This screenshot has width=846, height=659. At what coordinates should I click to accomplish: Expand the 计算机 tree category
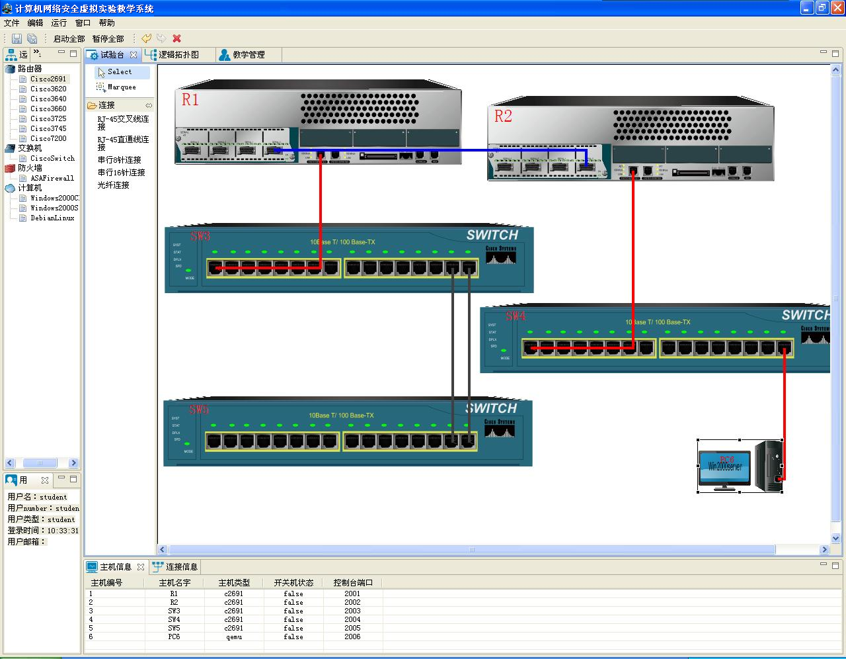pos(11,188)
